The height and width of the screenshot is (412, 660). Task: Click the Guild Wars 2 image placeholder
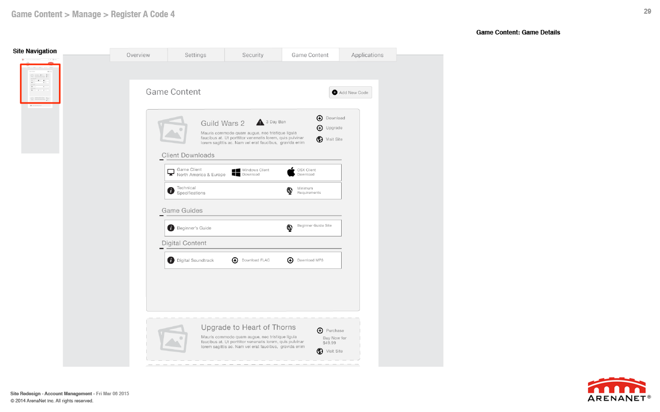point(172,130)
